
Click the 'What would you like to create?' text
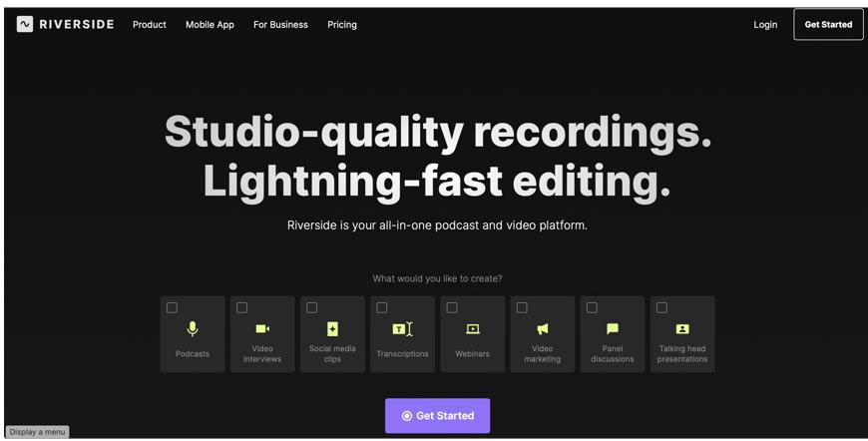pos(437,278)
